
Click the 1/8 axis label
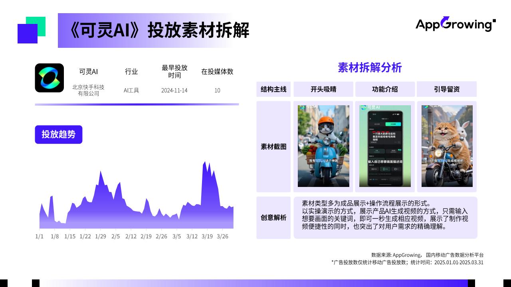55,236
